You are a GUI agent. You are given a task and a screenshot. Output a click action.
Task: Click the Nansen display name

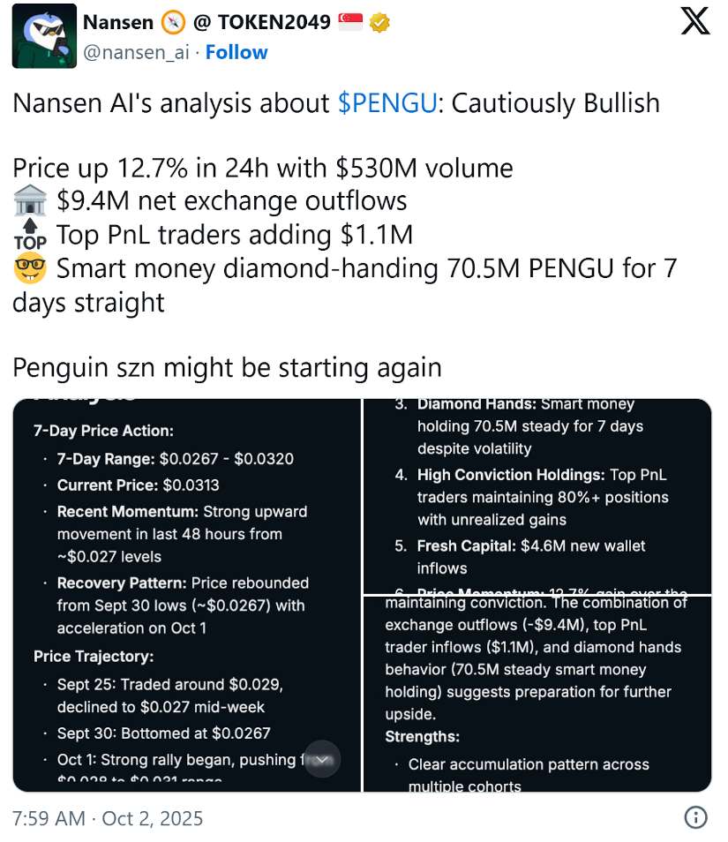[117, 24]
